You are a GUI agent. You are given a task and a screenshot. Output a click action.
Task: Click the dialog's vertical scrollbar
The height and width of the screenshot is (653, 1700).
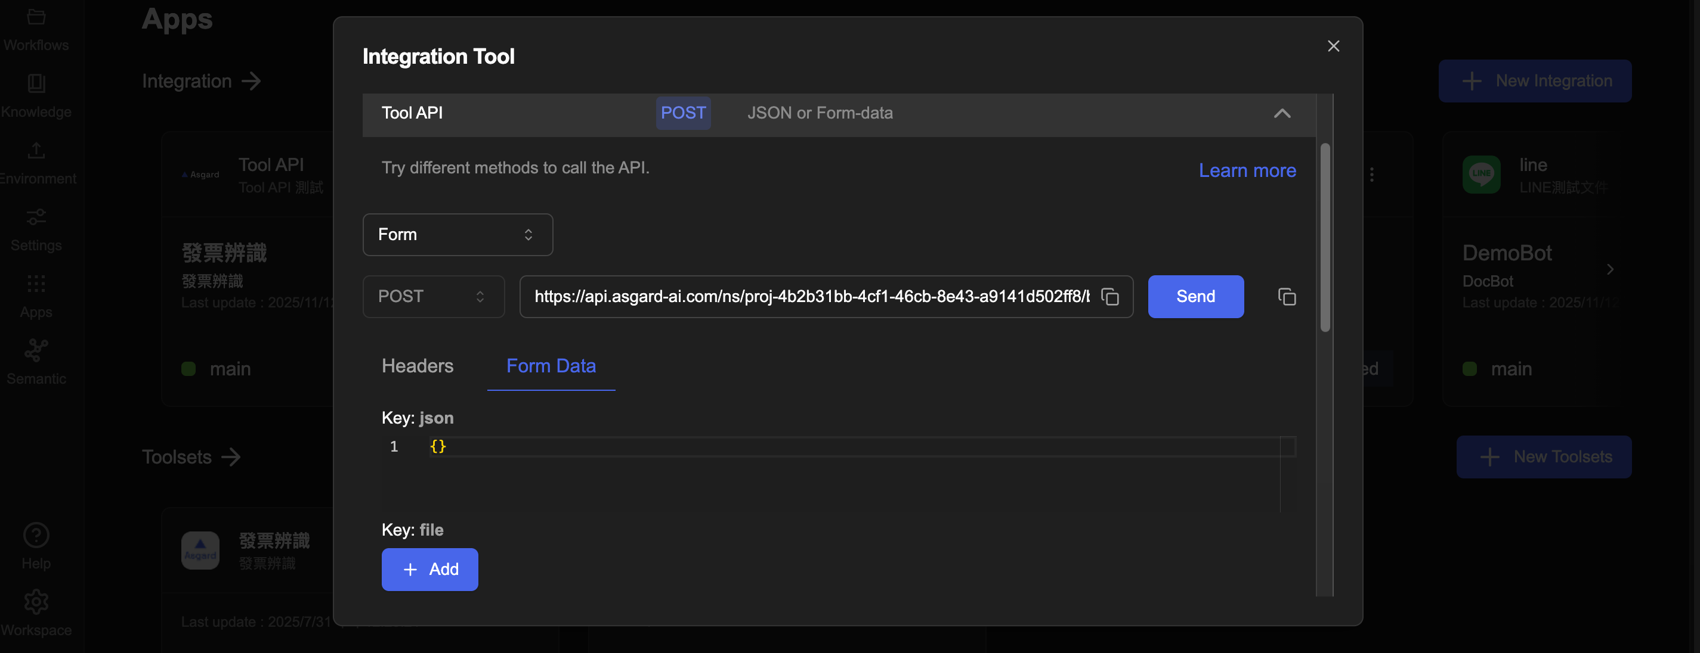[x=1324, y=237]
